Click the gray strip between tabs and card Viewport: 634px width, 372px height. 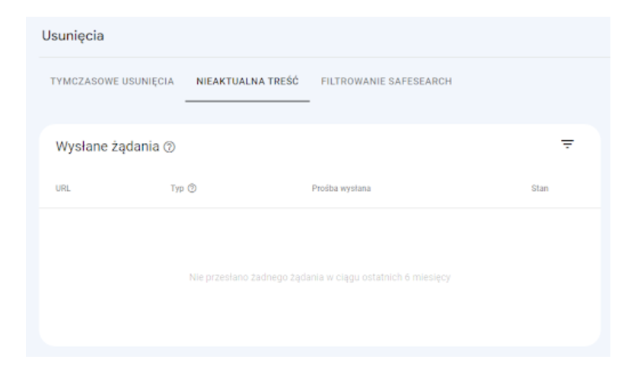tap(320, 114)
